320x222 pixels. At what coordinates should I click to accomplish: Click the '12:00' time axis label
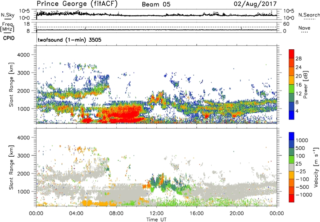point(156,214)
